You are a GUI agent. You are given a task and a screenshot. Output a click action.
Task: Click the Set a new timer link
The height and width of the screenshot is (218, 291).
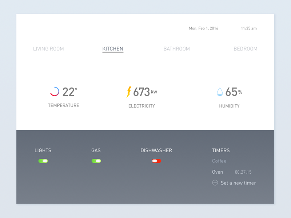pos(238,183)
